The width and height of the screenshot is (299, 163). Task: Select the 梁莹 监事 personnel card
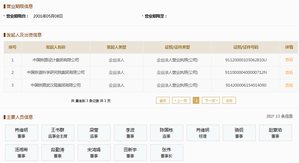click(94, 133)
